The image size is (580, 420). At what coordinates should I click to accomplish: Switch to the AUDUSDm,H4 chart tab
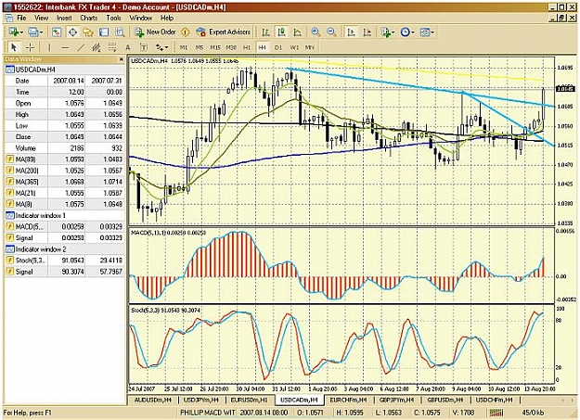(x=152, y=400)
